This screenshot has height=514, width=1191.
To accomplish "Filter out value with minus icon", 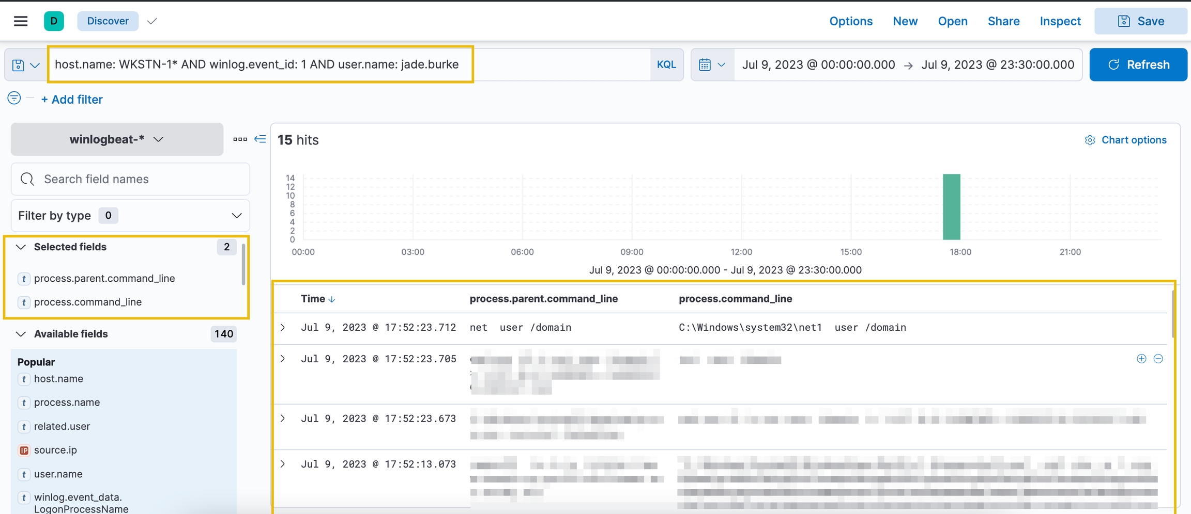I will pyautogui.click(x=1158, y=359).
